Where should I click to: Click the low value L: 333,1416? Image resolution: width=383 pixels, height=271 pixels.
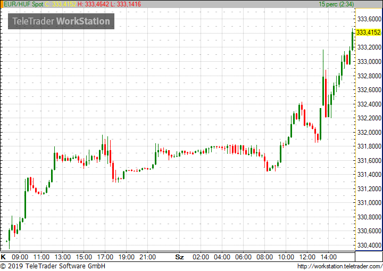[x=126, y=4]
